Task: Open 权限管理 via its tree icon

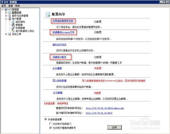Action: 13,28
